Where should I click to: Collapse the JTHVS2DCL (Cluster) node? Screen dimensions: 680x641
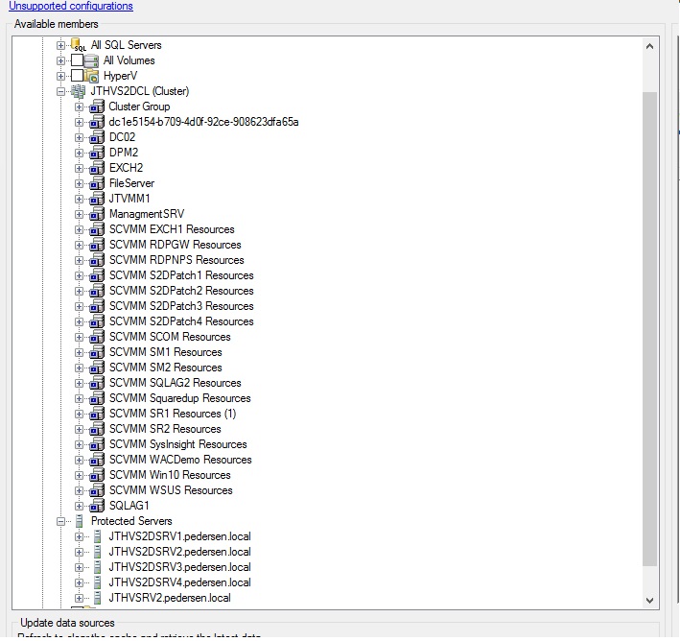click(60, 91)
